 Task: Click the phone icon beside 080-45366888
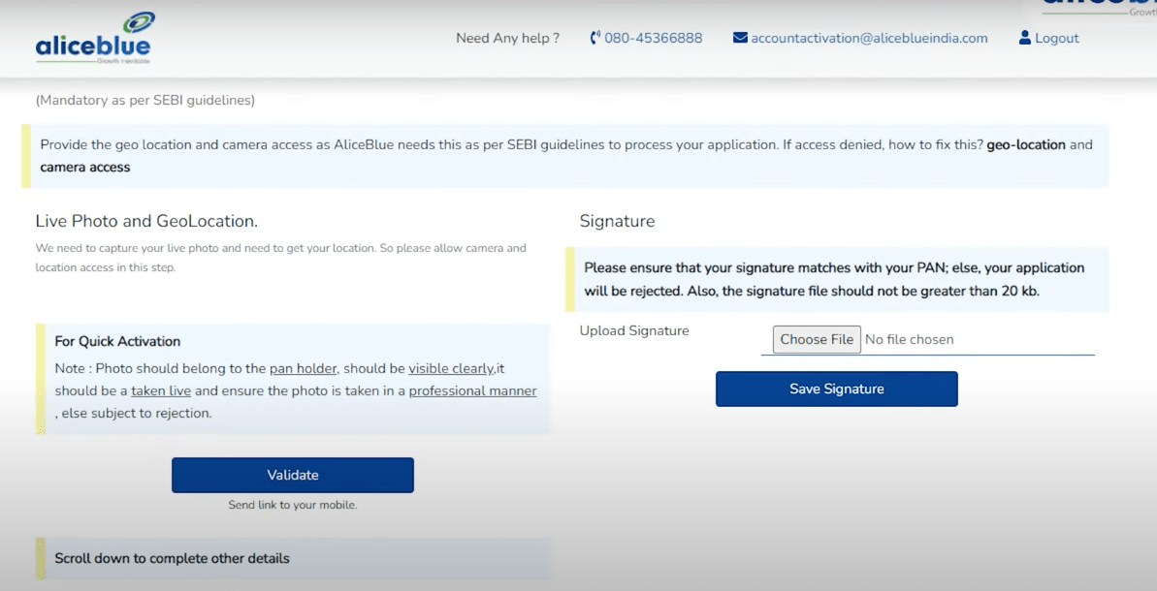tap(595, 38)
